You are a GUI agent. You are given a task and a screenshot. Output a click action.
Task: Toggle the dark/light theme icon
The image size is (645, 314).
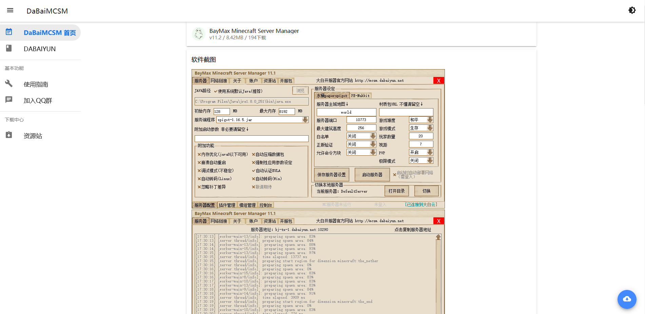632,10
